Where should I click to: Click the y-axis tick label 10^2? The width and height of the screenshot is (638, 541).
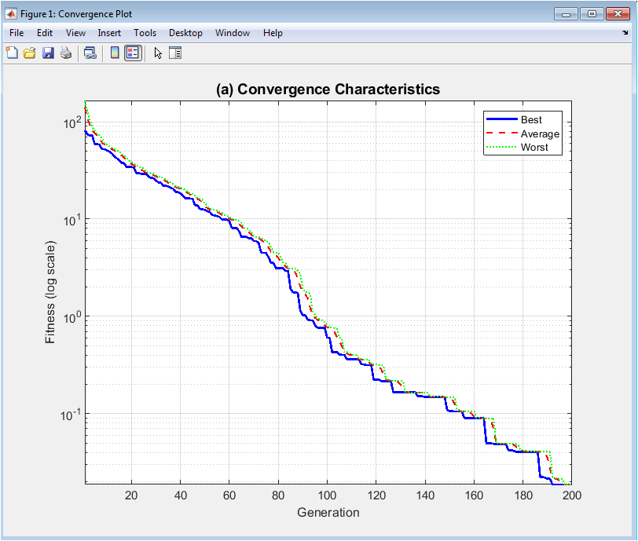(x=72, y=122)
